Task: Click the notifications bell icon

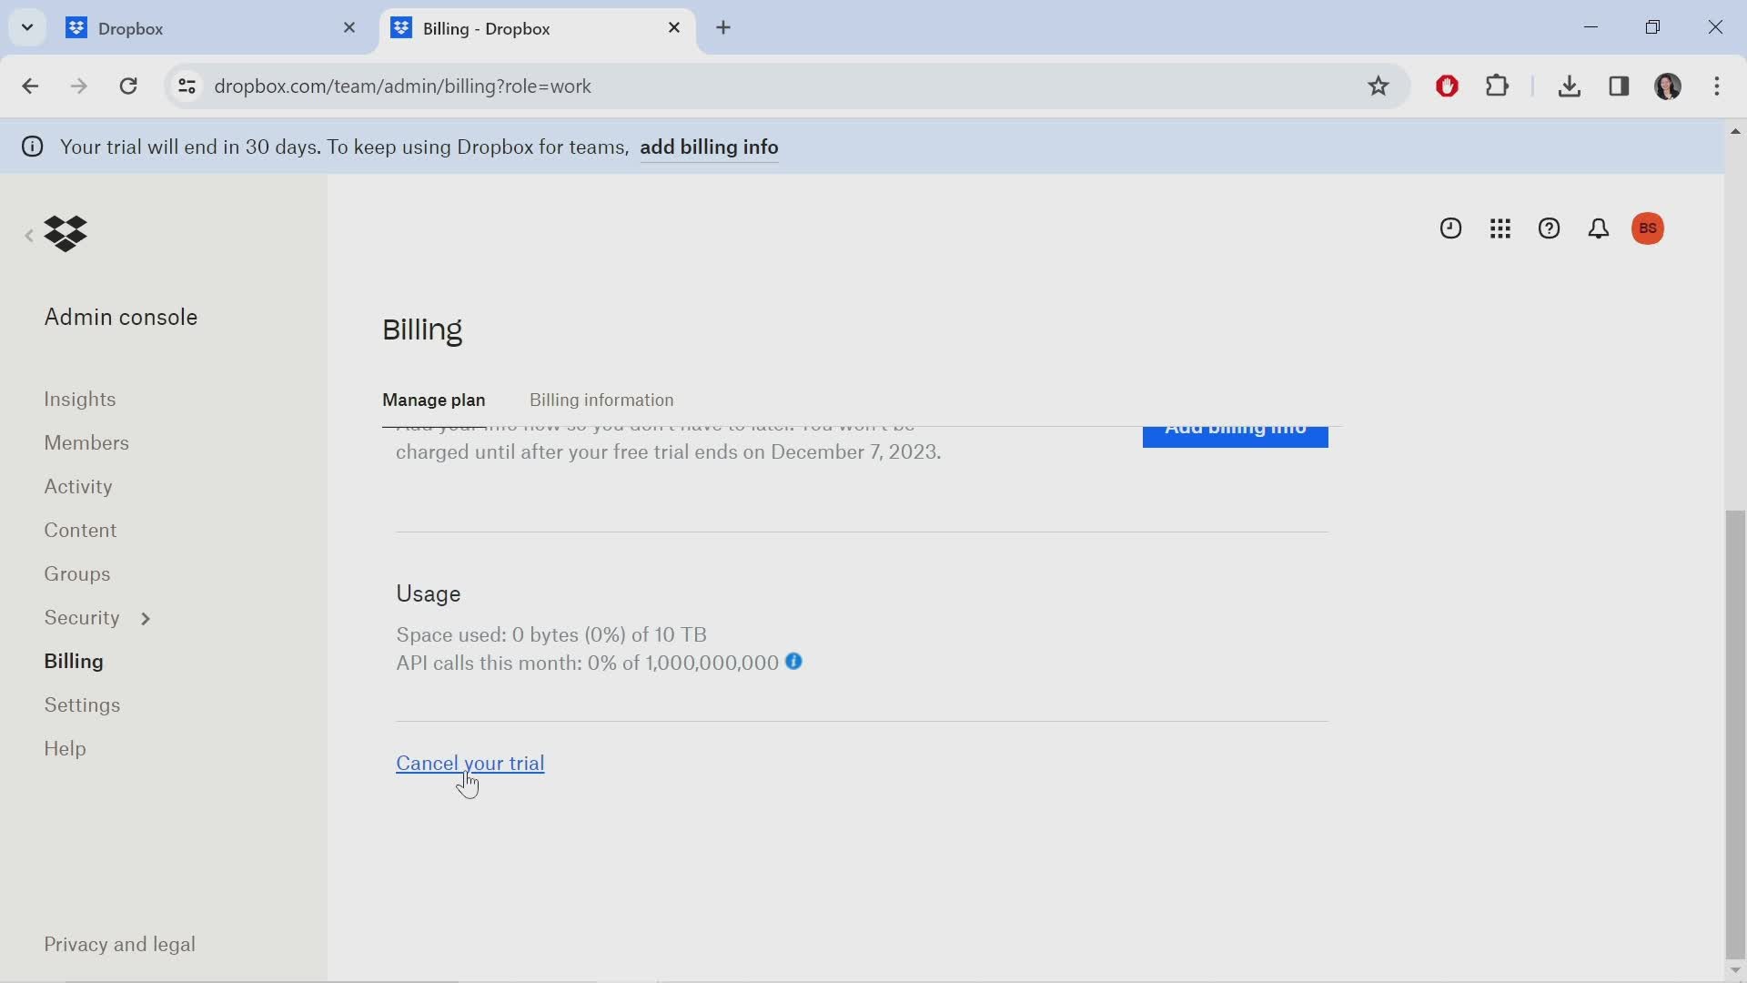Action: pyautogui.click(x=1598, y=228)
